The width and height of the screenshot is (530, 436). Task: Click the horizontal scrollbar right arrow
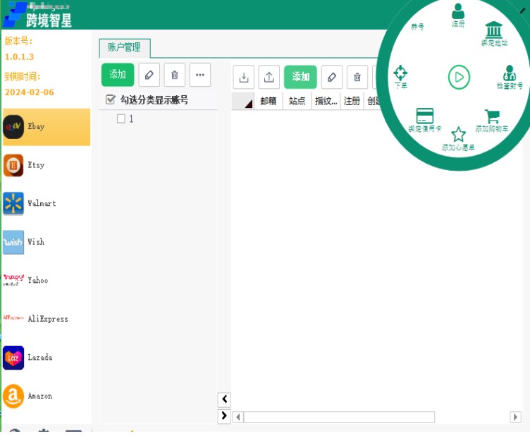pyautogui.click(x=515, y=417)
